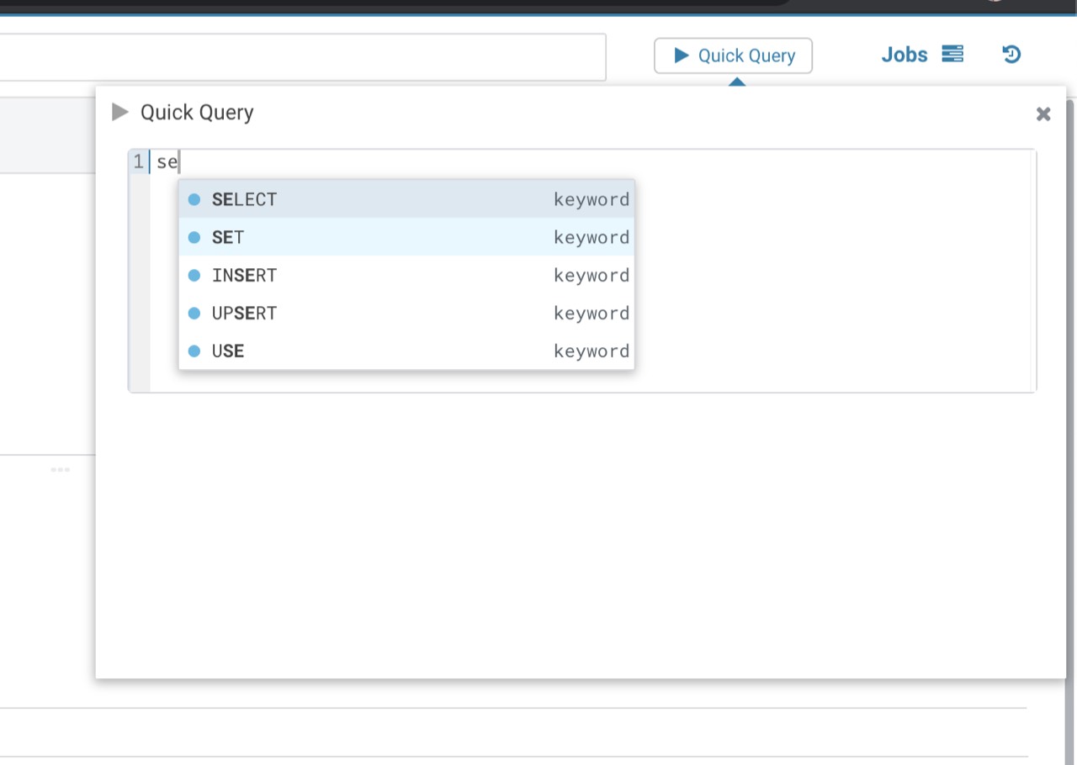Select the USE keyword suggestion
Image resolution: width=1077 pixels, height=765 pixels.
click(x=406, y=351)
